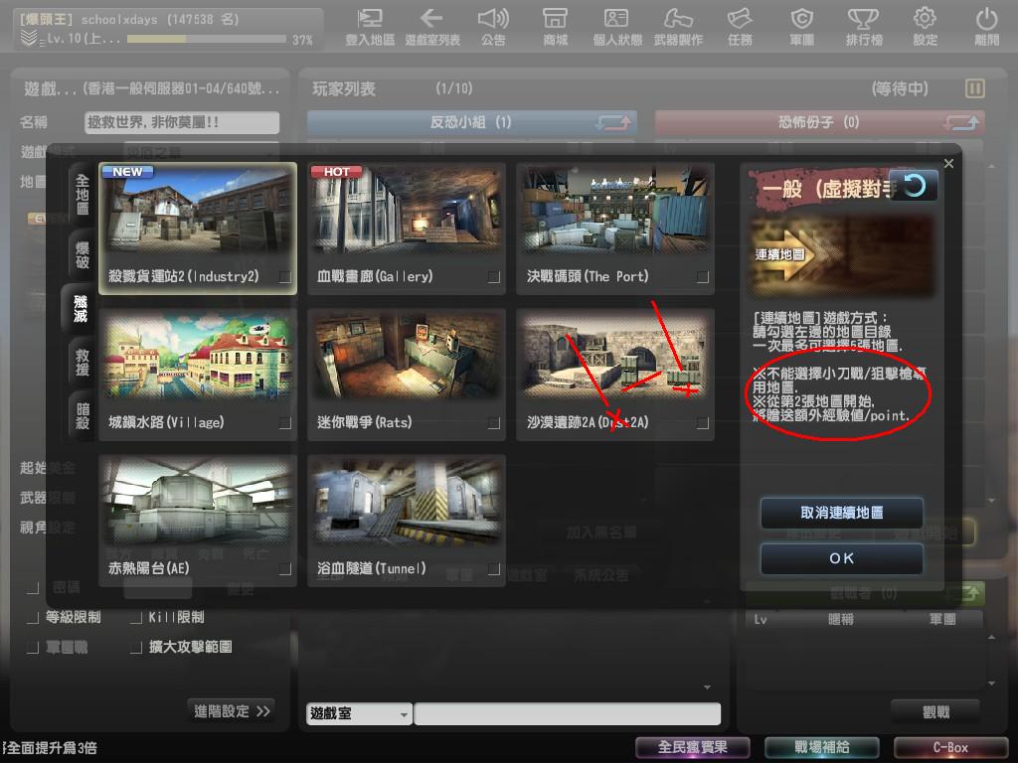Click the 公告 announcement speaker icon
This screenshot has height=763, width=1018.
[x=492, y=27]
